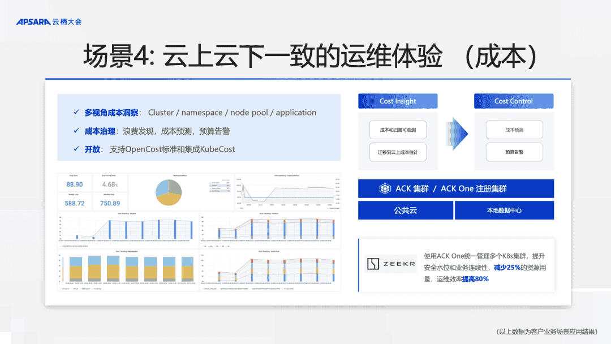611x344 pixels.
Task: Select the yellow slice of the pie chart
Action: point(169,198)
